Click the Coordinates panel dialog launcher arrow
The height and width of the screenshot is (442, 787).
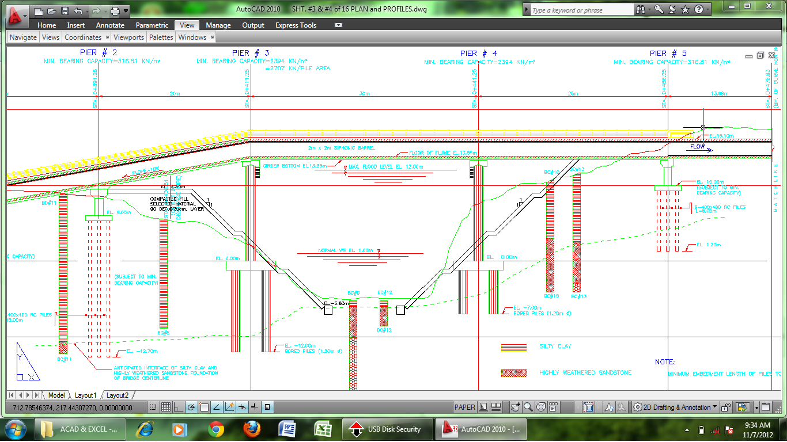107,37
